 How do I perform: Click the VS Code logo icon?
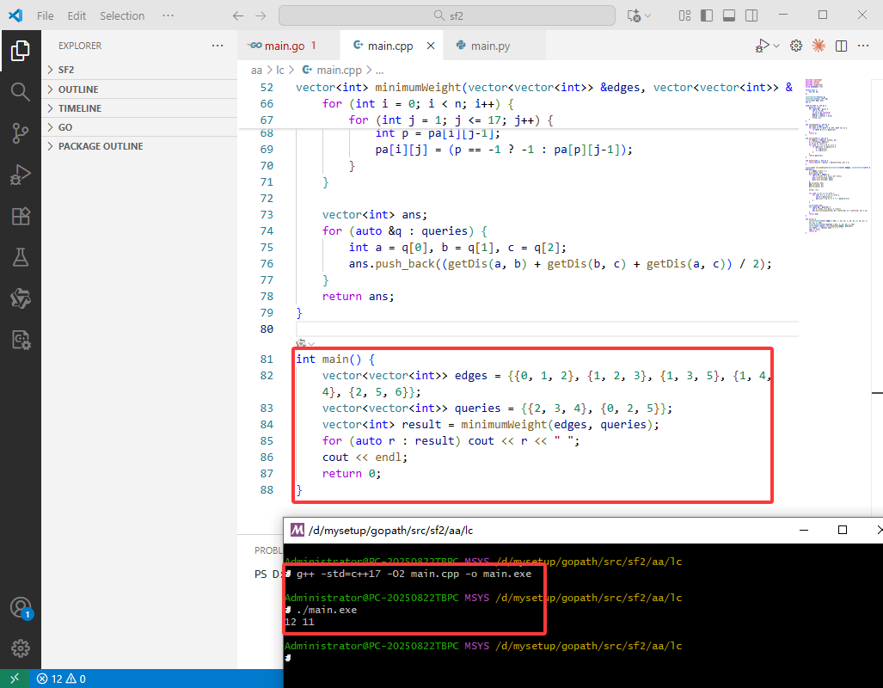[15, 15]
